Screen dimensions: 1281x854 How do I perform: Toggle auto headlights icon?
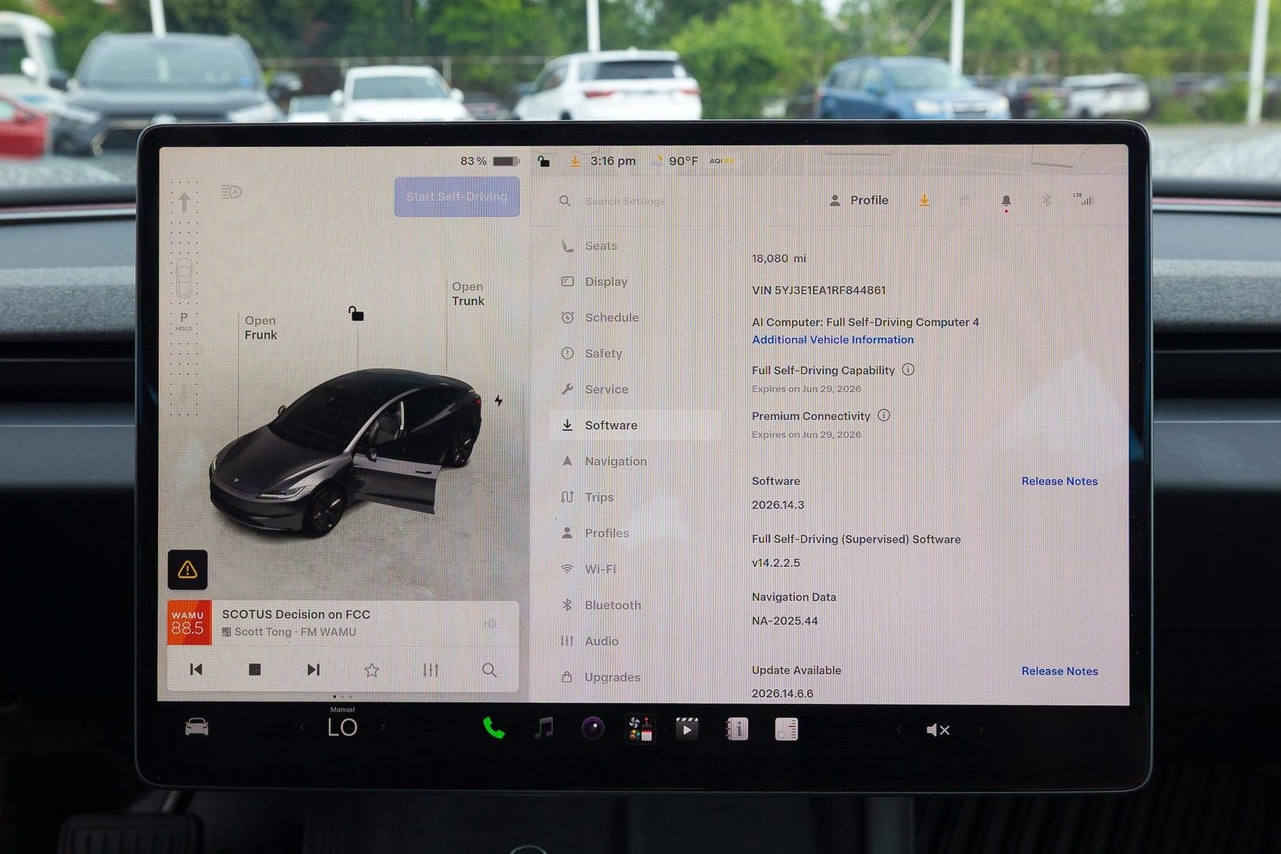(x=232, y=191)
